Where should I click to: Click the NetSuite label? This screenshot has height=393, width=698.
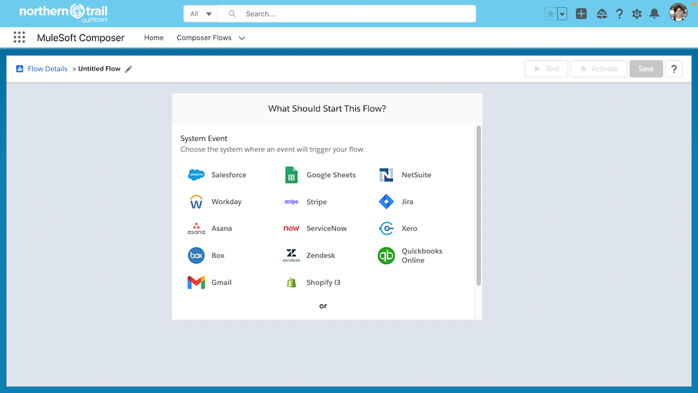click(416, 175)
